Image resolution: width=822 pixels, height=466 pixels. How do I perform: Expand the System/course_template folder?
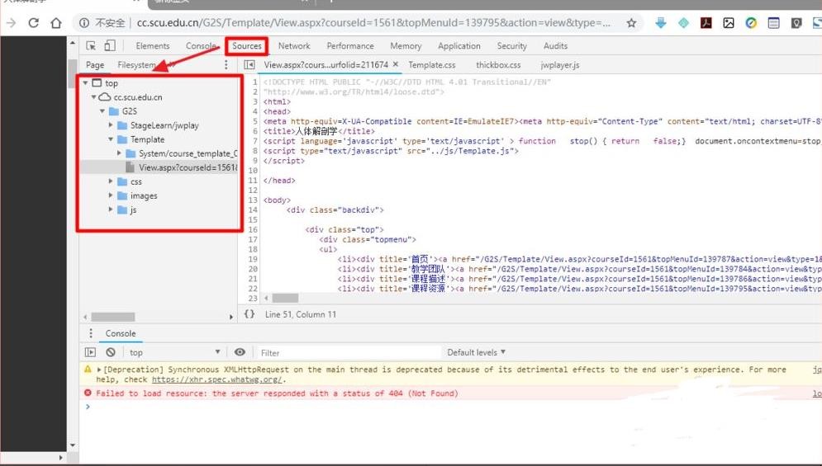point(119,153)
